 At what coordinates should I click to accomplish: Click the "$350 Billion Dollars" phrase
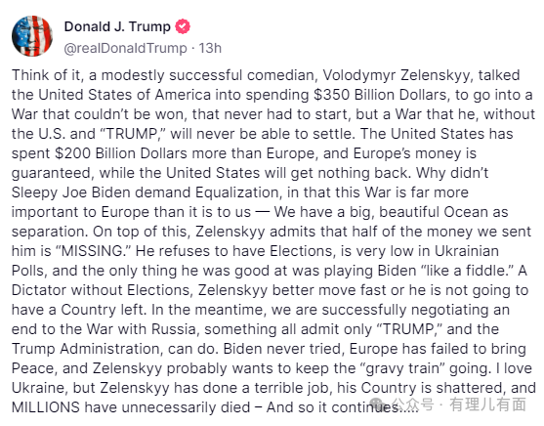click(x=380, y=95)
